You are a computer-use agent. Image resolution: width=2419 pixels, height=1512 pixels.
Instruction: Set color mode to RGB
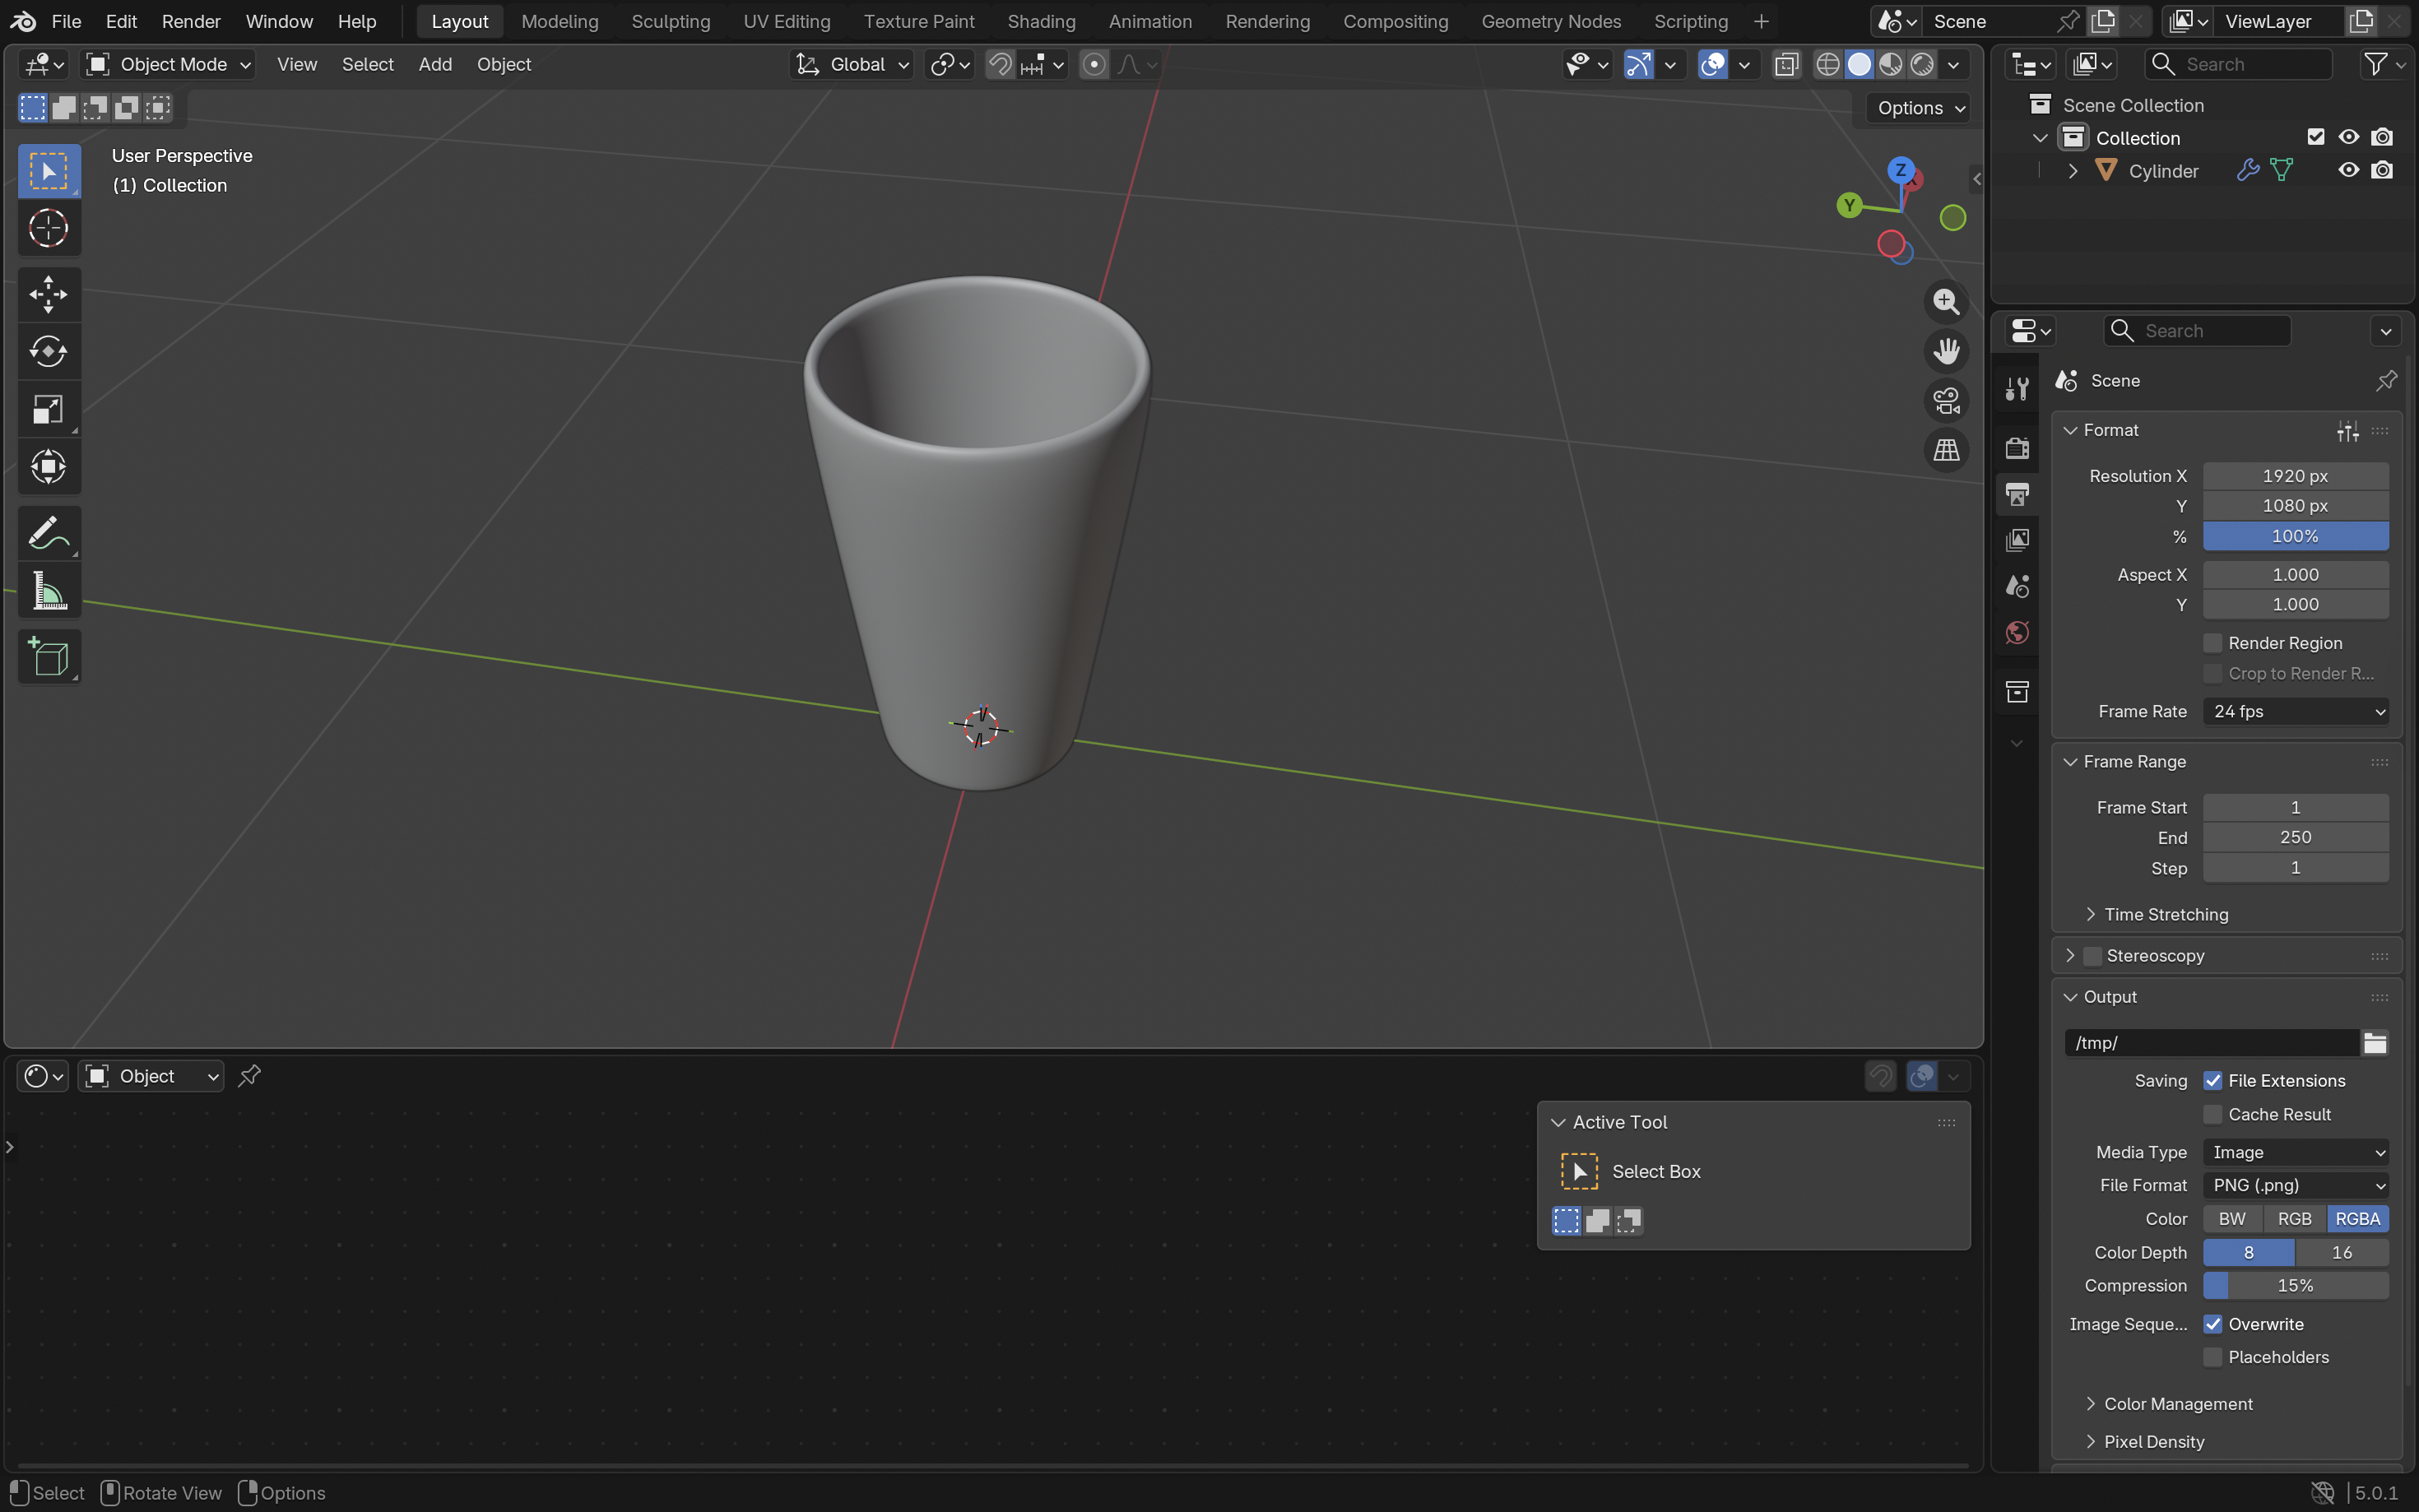click(2294, 1219)
